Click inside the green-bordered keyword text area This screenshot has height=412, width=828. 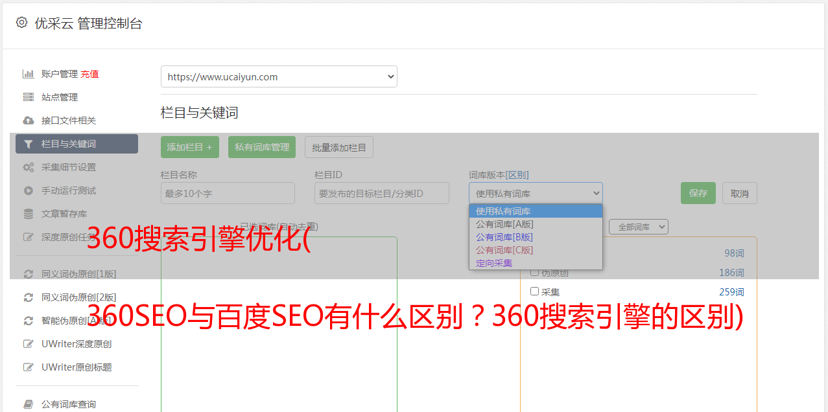[x=279, y=324]
